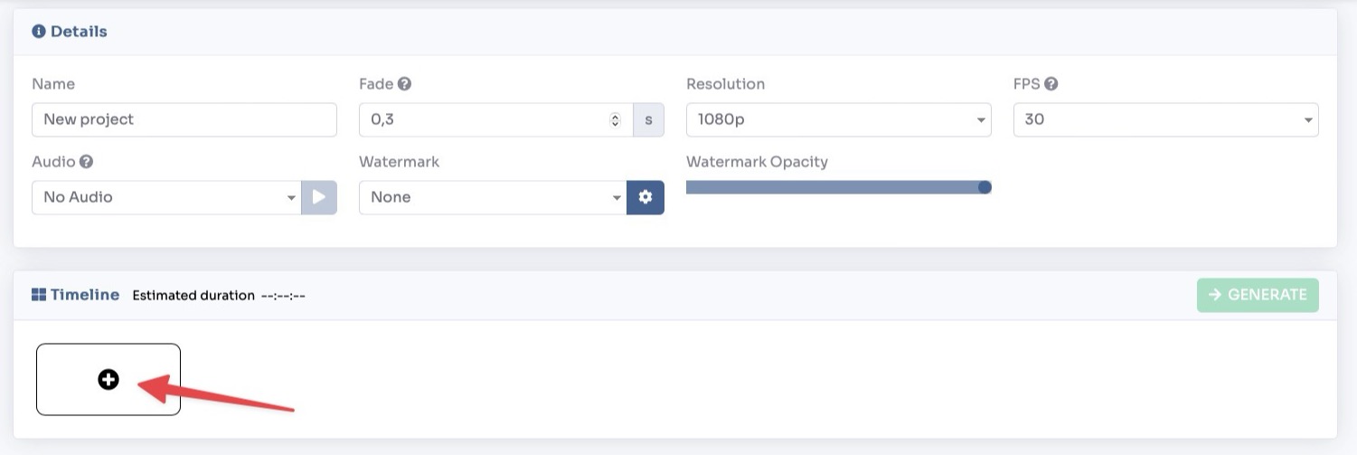Expand the Watermark dropdown set to None
1357x455 pixels.
(492, 197)
